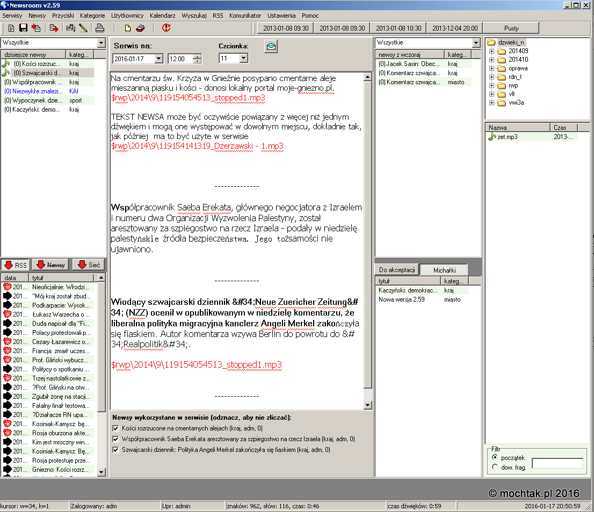Click the pencil edit icon
594x512 pixels.
[83, 28]
